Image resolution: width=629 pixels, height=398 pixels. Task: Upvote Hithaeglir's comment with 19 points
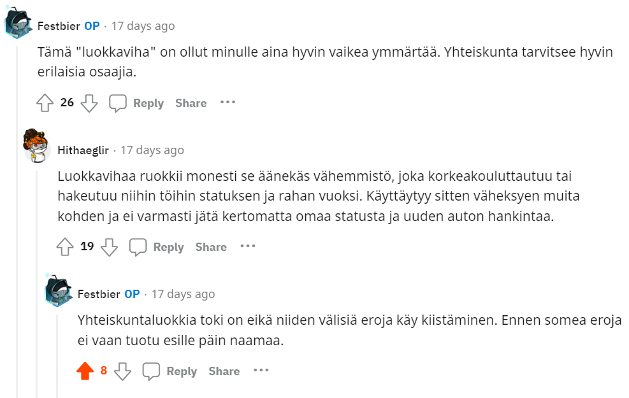coord(65,247)
